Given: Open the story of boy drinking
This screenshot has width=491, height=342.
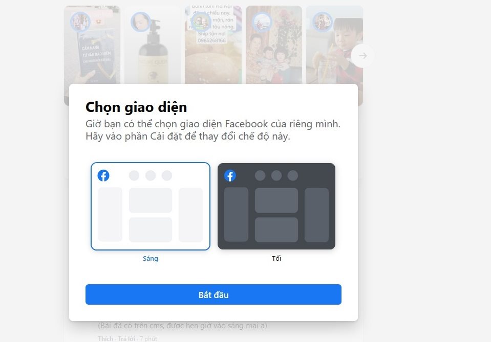Looking at the screenshot, I should pos(334,44).
